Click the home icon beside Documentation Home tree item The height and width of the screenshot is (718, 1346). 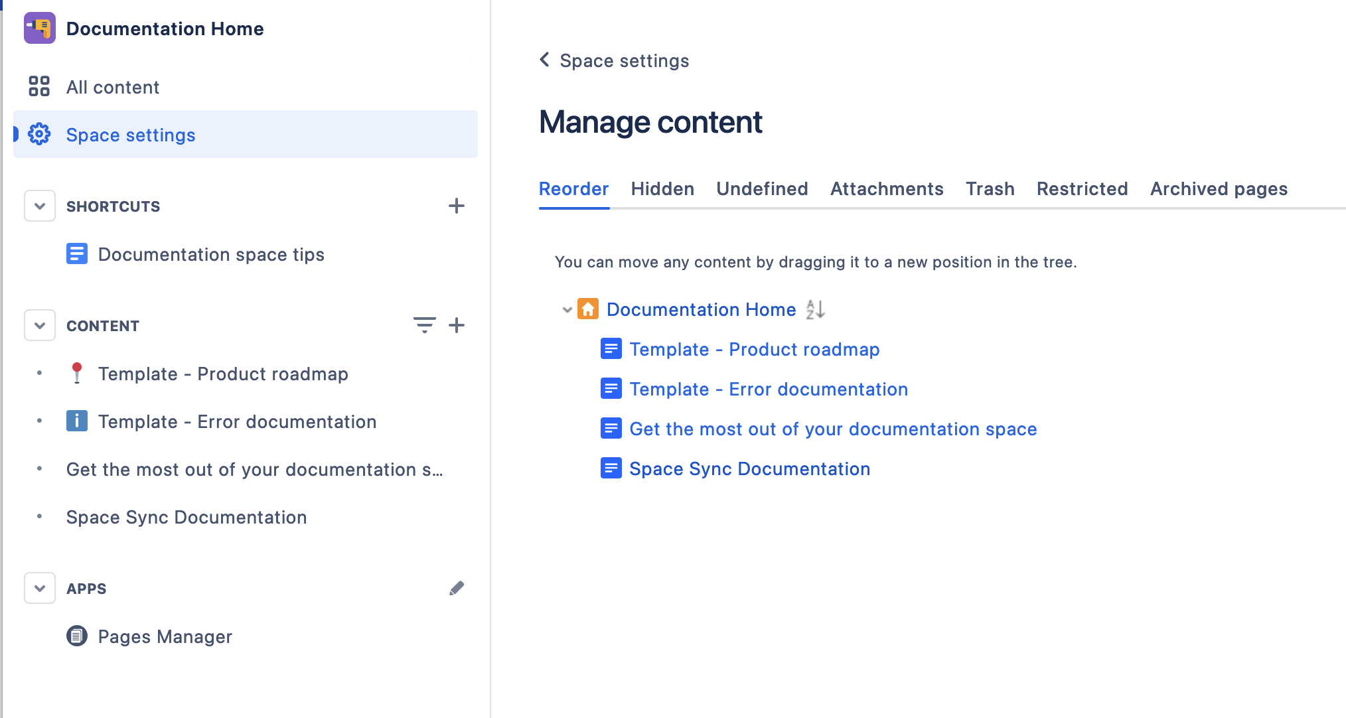(588, 309)
